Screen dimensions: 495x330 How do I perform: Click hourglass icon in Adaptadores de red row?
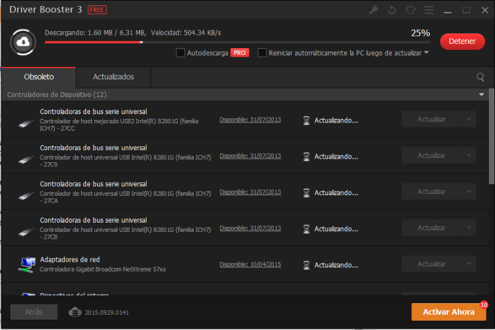[x=306, y=265]
